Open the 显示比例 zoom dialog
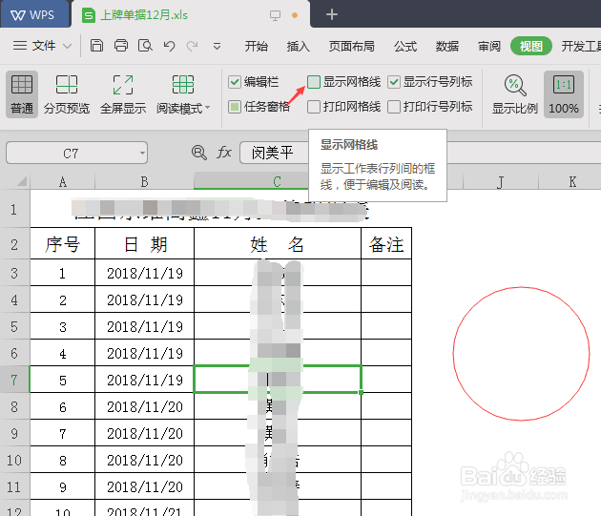Screen dimensions: 601x516 click(515, 93)
